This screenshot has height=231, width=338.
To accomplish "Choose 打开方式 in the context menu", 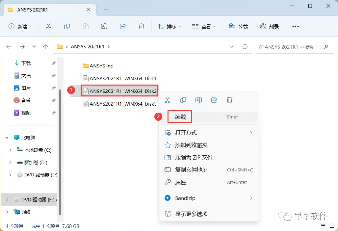I will click(209, 133).
